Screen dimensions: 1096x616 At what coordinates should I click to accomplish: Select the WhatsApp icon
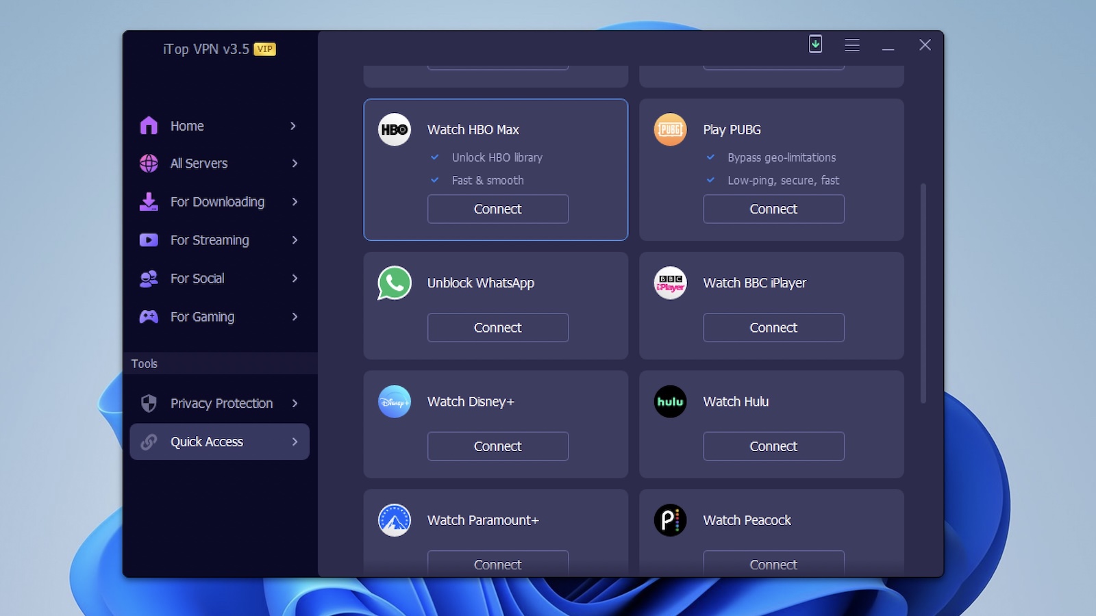pos(394,283)
